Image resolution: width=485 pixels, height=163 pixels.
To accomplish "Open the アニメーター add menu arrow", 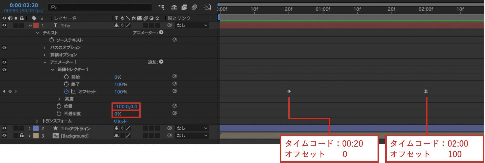I will pyautogui.click(x=161, y=32).
